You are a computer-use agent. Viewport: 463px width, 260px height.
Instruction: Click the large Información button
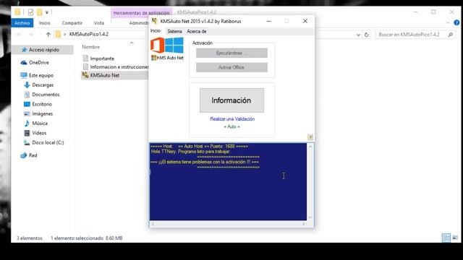point(231,100)
